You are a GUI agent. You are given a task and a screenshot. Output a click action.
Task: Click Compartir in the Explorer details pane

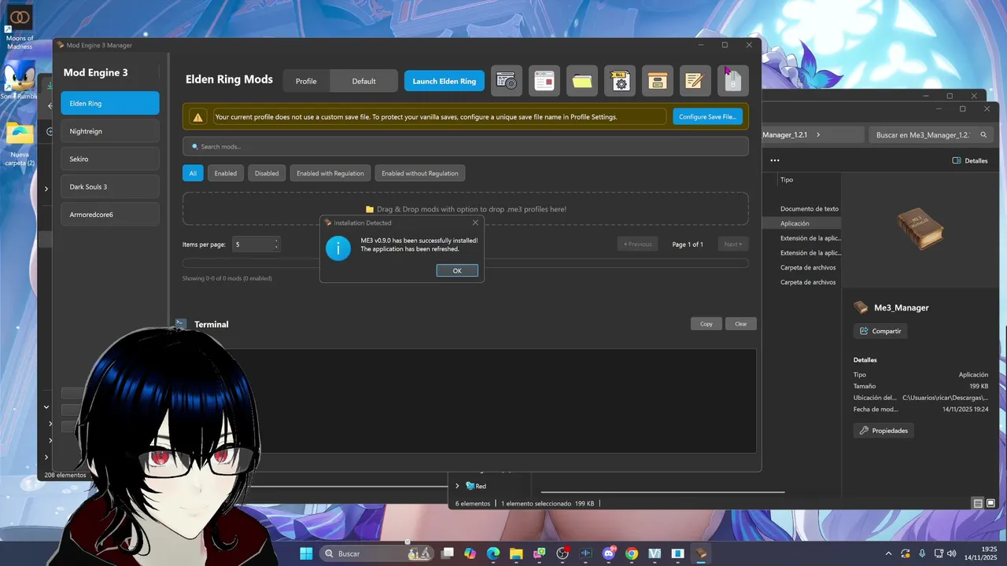(880, 331)
